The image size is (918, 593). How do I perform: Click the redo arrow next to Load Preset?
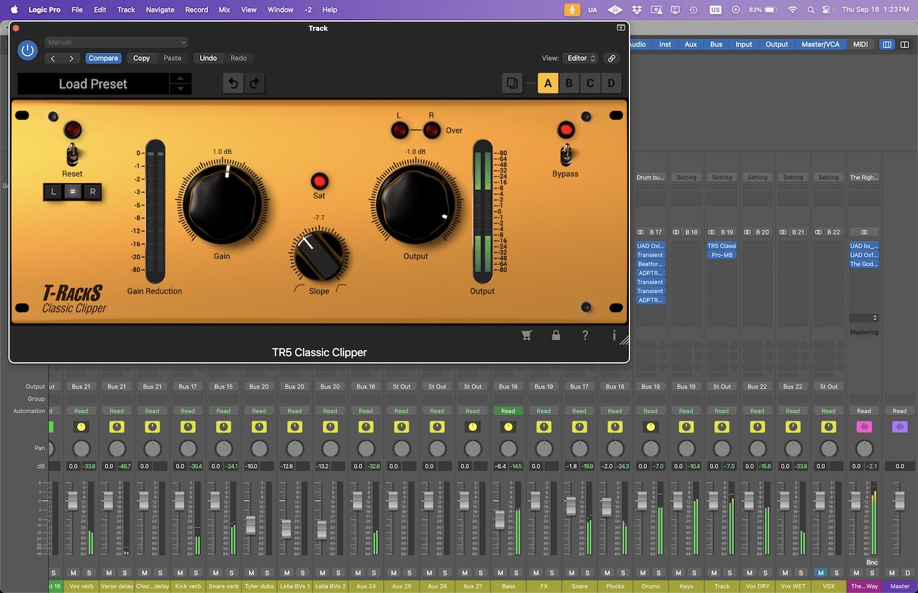point(255,83)
